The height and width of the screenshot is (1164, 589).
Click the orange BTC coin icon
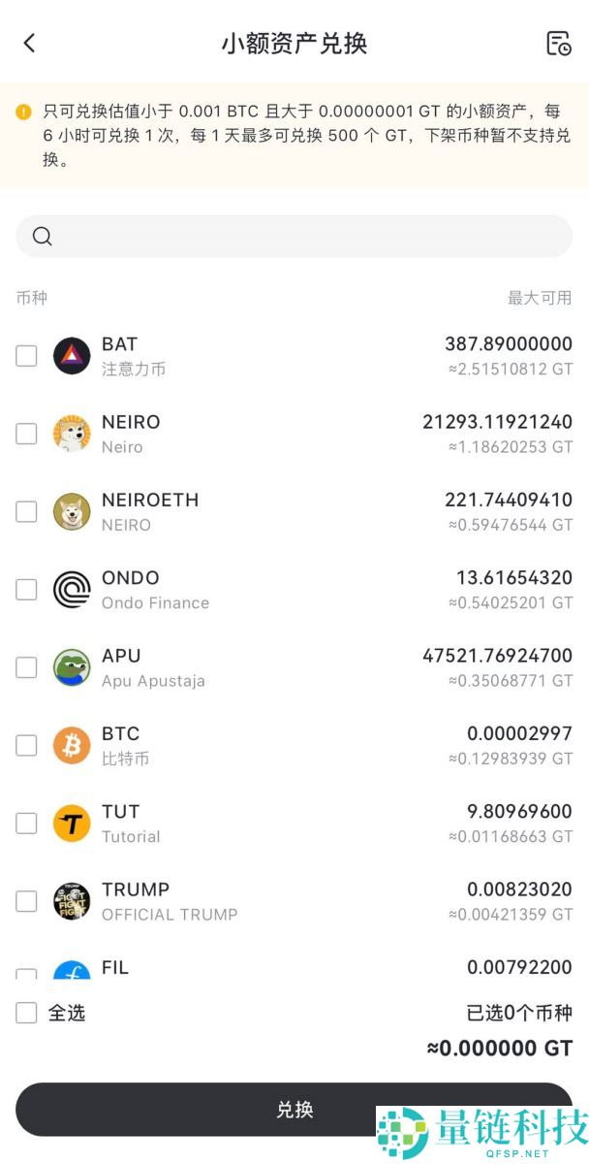[x=72, y=745]
